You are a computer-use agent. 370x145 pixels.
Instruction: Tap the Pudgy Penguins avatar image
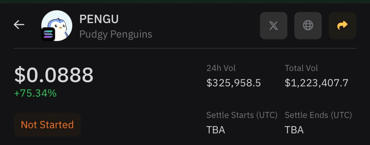pyautogui.click(x=57, y=26)
